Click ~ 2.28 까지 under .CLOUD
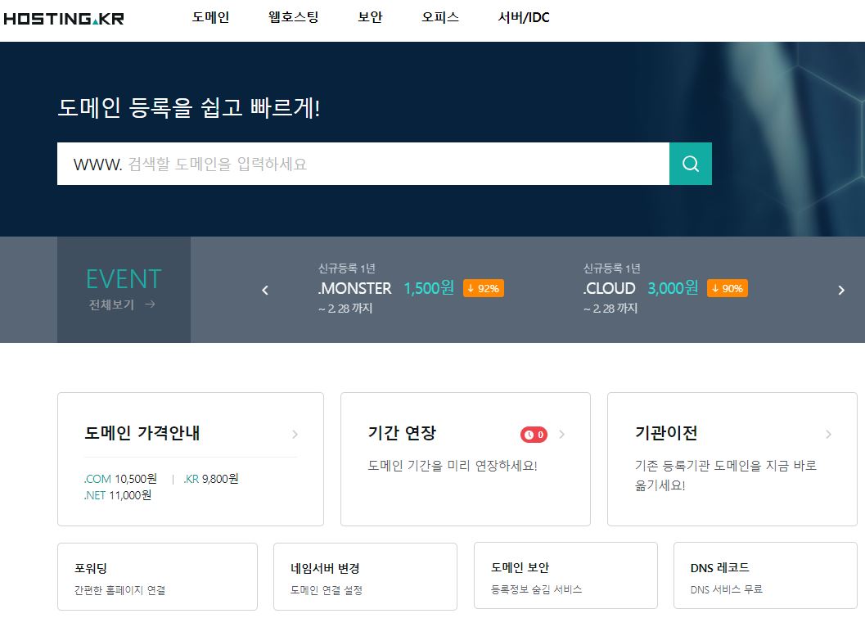Image resolution: width=865 pixels, height=618 pixels. [x=610, y=309]
